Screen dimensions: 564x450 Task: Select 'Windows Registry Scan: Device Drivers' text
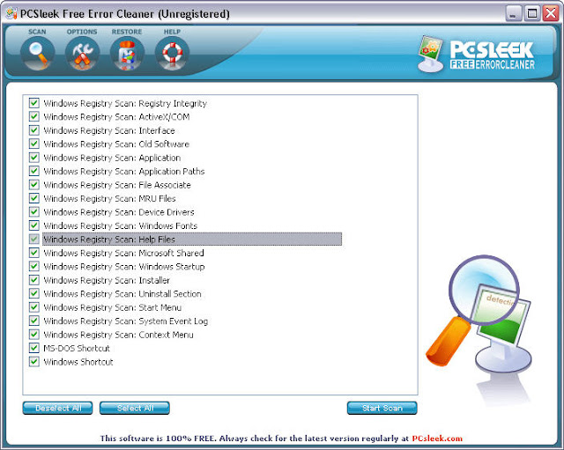pyautogui.click(x=119, y=212)
